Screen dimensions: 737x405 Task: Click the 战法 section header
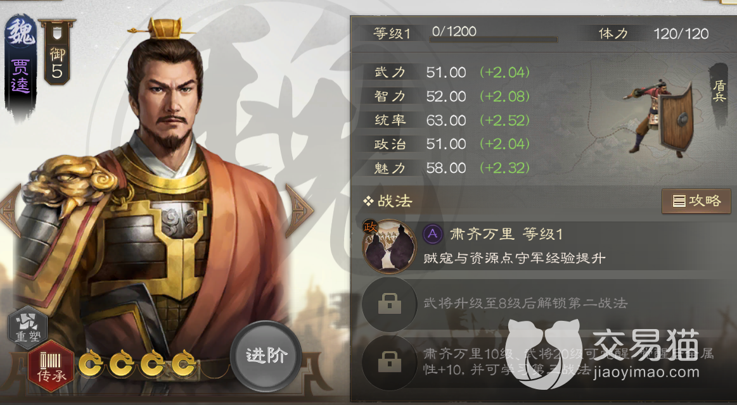click(x=388, y=201)
